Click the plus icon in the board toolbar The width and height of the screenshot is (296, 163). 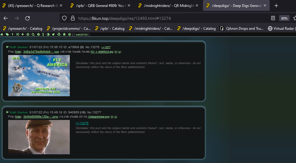coord(23,34)
